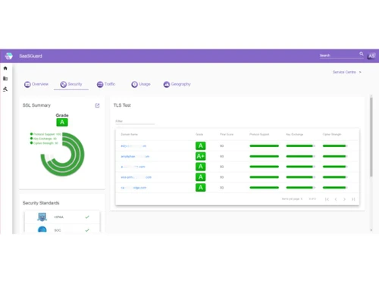Image resolution: width=379 pixels, height=284 pixels.
Task: Click the SSL Summary grade A badge
Action: pyautogui.click(x=62, y=123)
